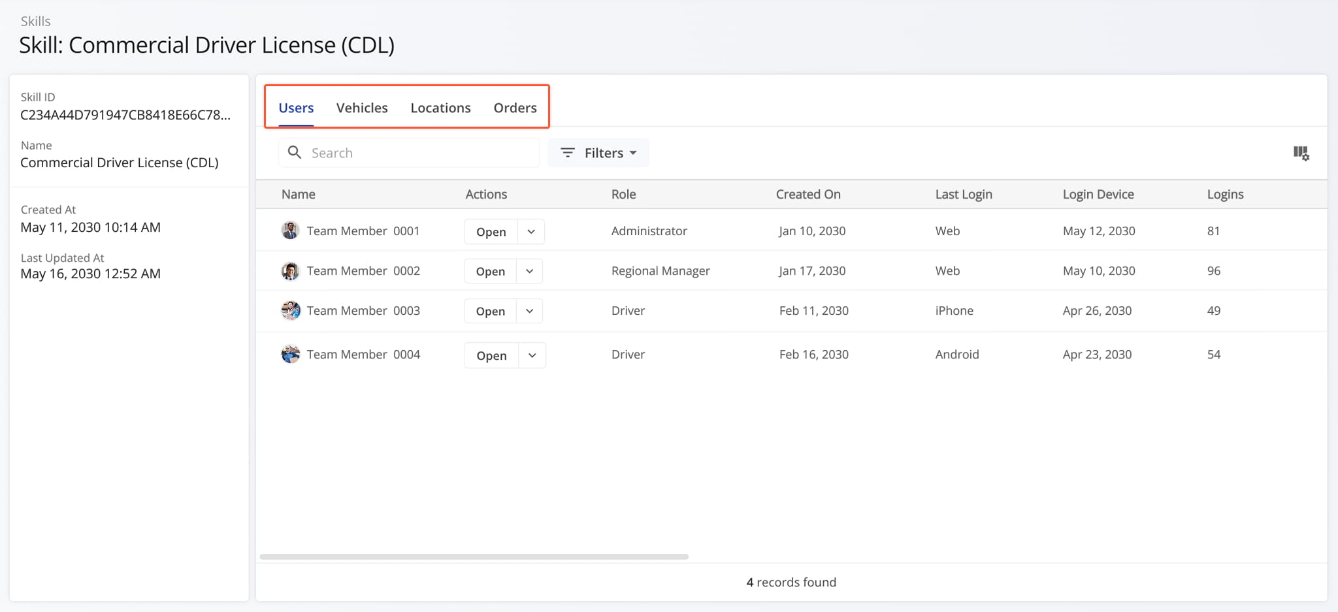The width and height of the screenshot is (1338, 612).
Task: Click the filter lines icon
Action: [568, 152]
